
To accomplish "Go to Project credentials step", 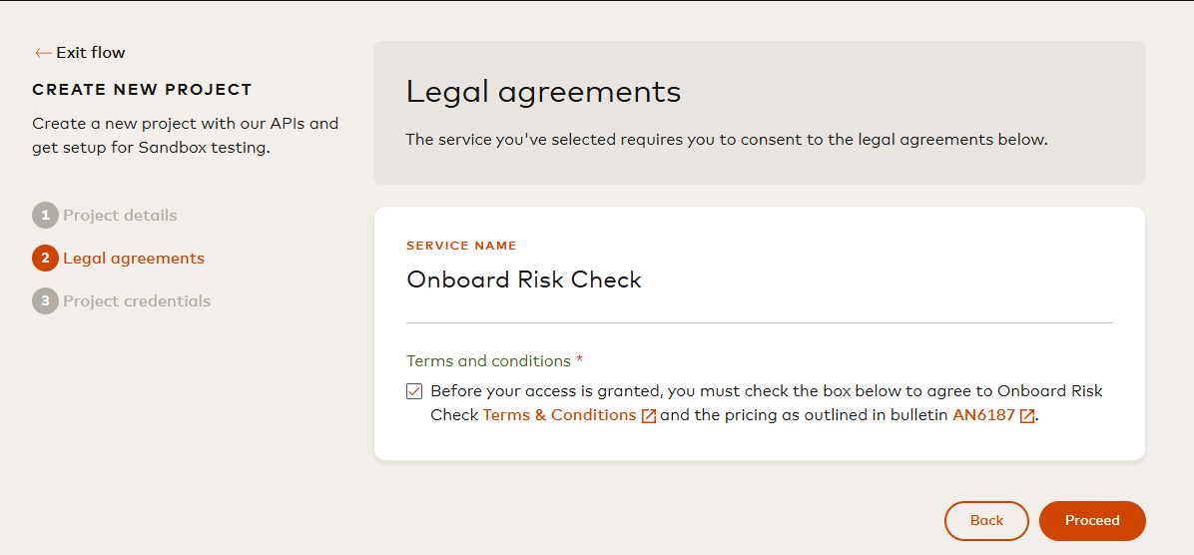I will pyautogui.click(x=137, y=300).
